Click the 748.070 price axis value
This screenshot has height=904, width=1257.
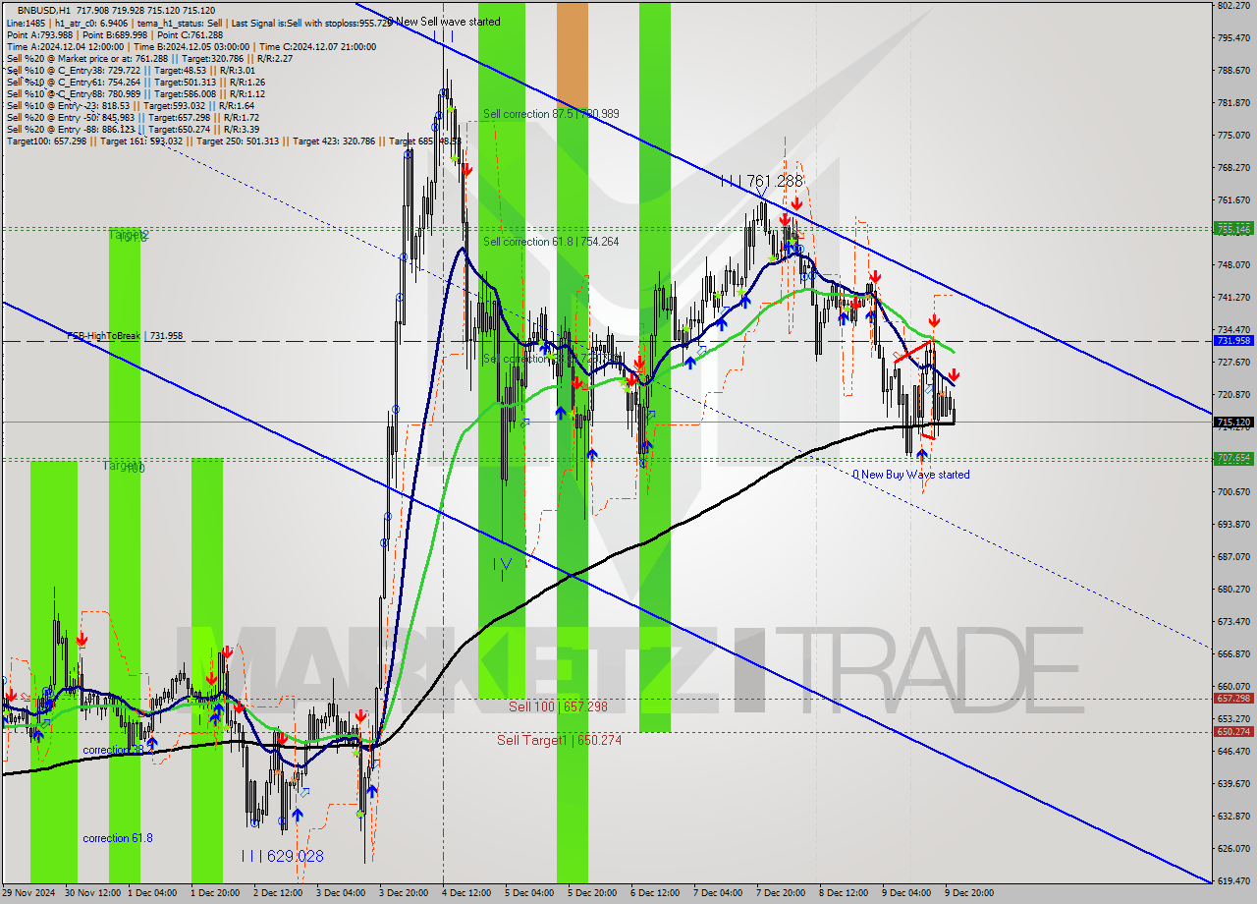1233,265
